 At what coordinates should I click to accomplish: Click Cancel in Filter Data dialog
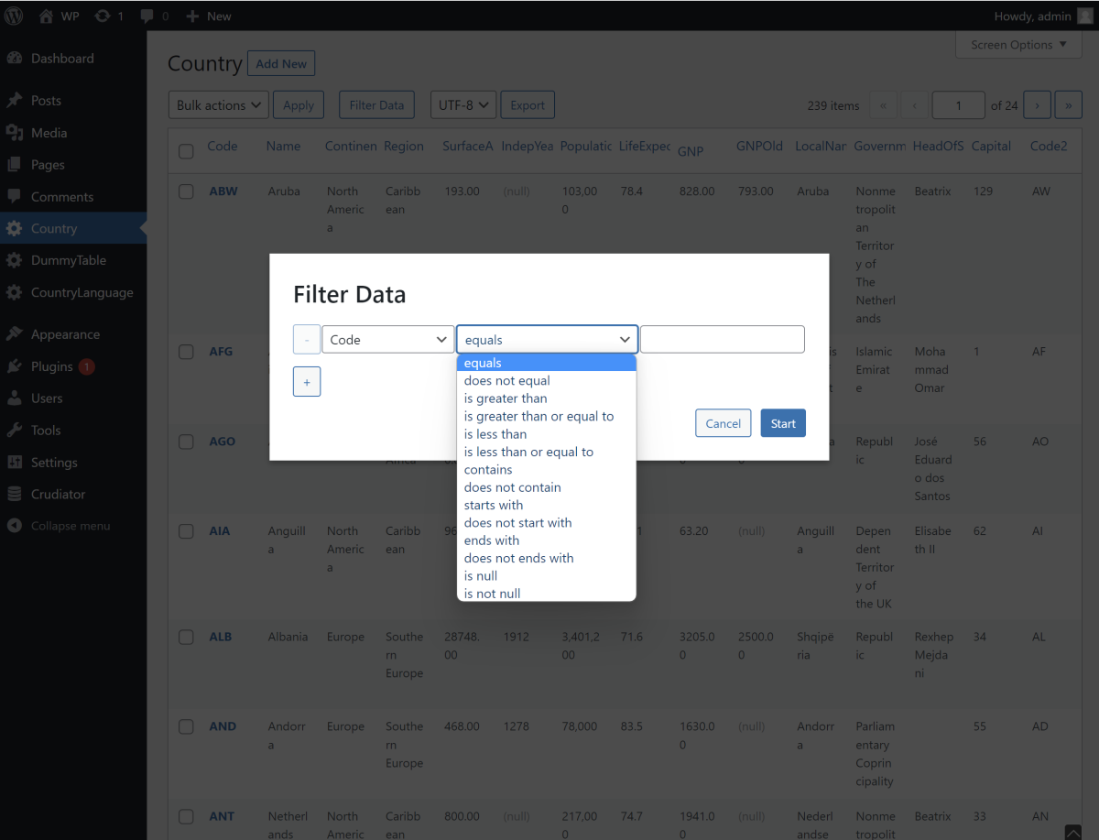coord(724,423)
